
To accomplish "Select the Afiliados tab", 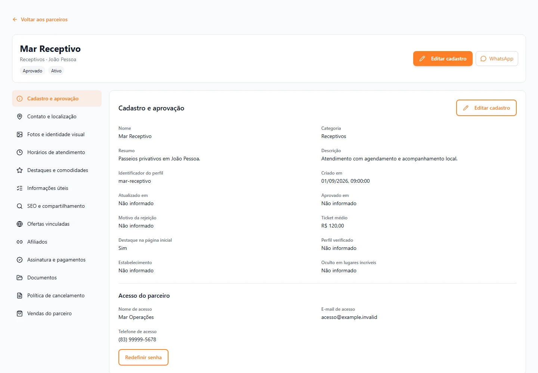I will pos(57,242).
